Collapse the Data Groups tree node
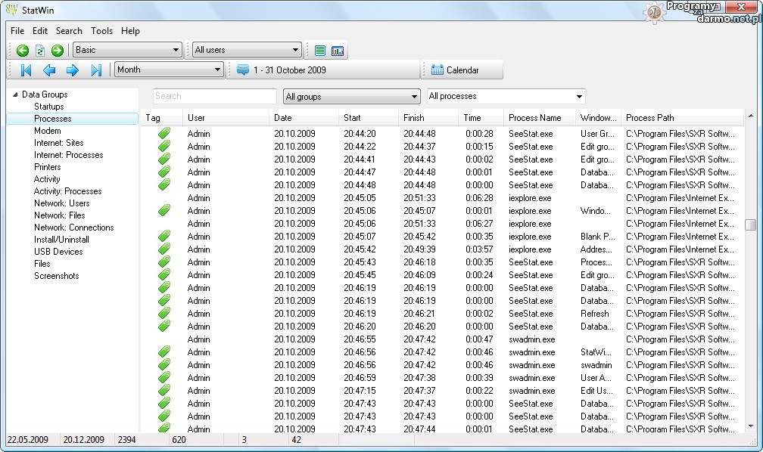Viewport: 763px width, 452px height. 16,94
